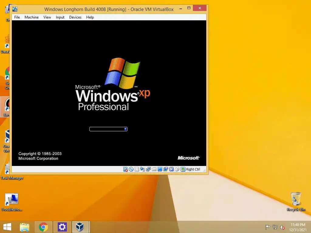The width and height of the screenshot is (311, 233).
Task: Click the VirtualBox window title bar icon
Action: [15, 9]
